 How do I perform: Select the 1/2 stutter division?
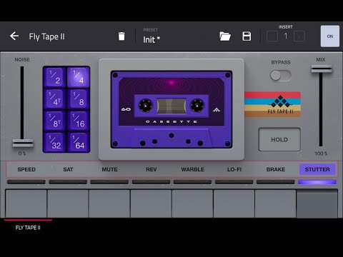(x=54, y=77)
